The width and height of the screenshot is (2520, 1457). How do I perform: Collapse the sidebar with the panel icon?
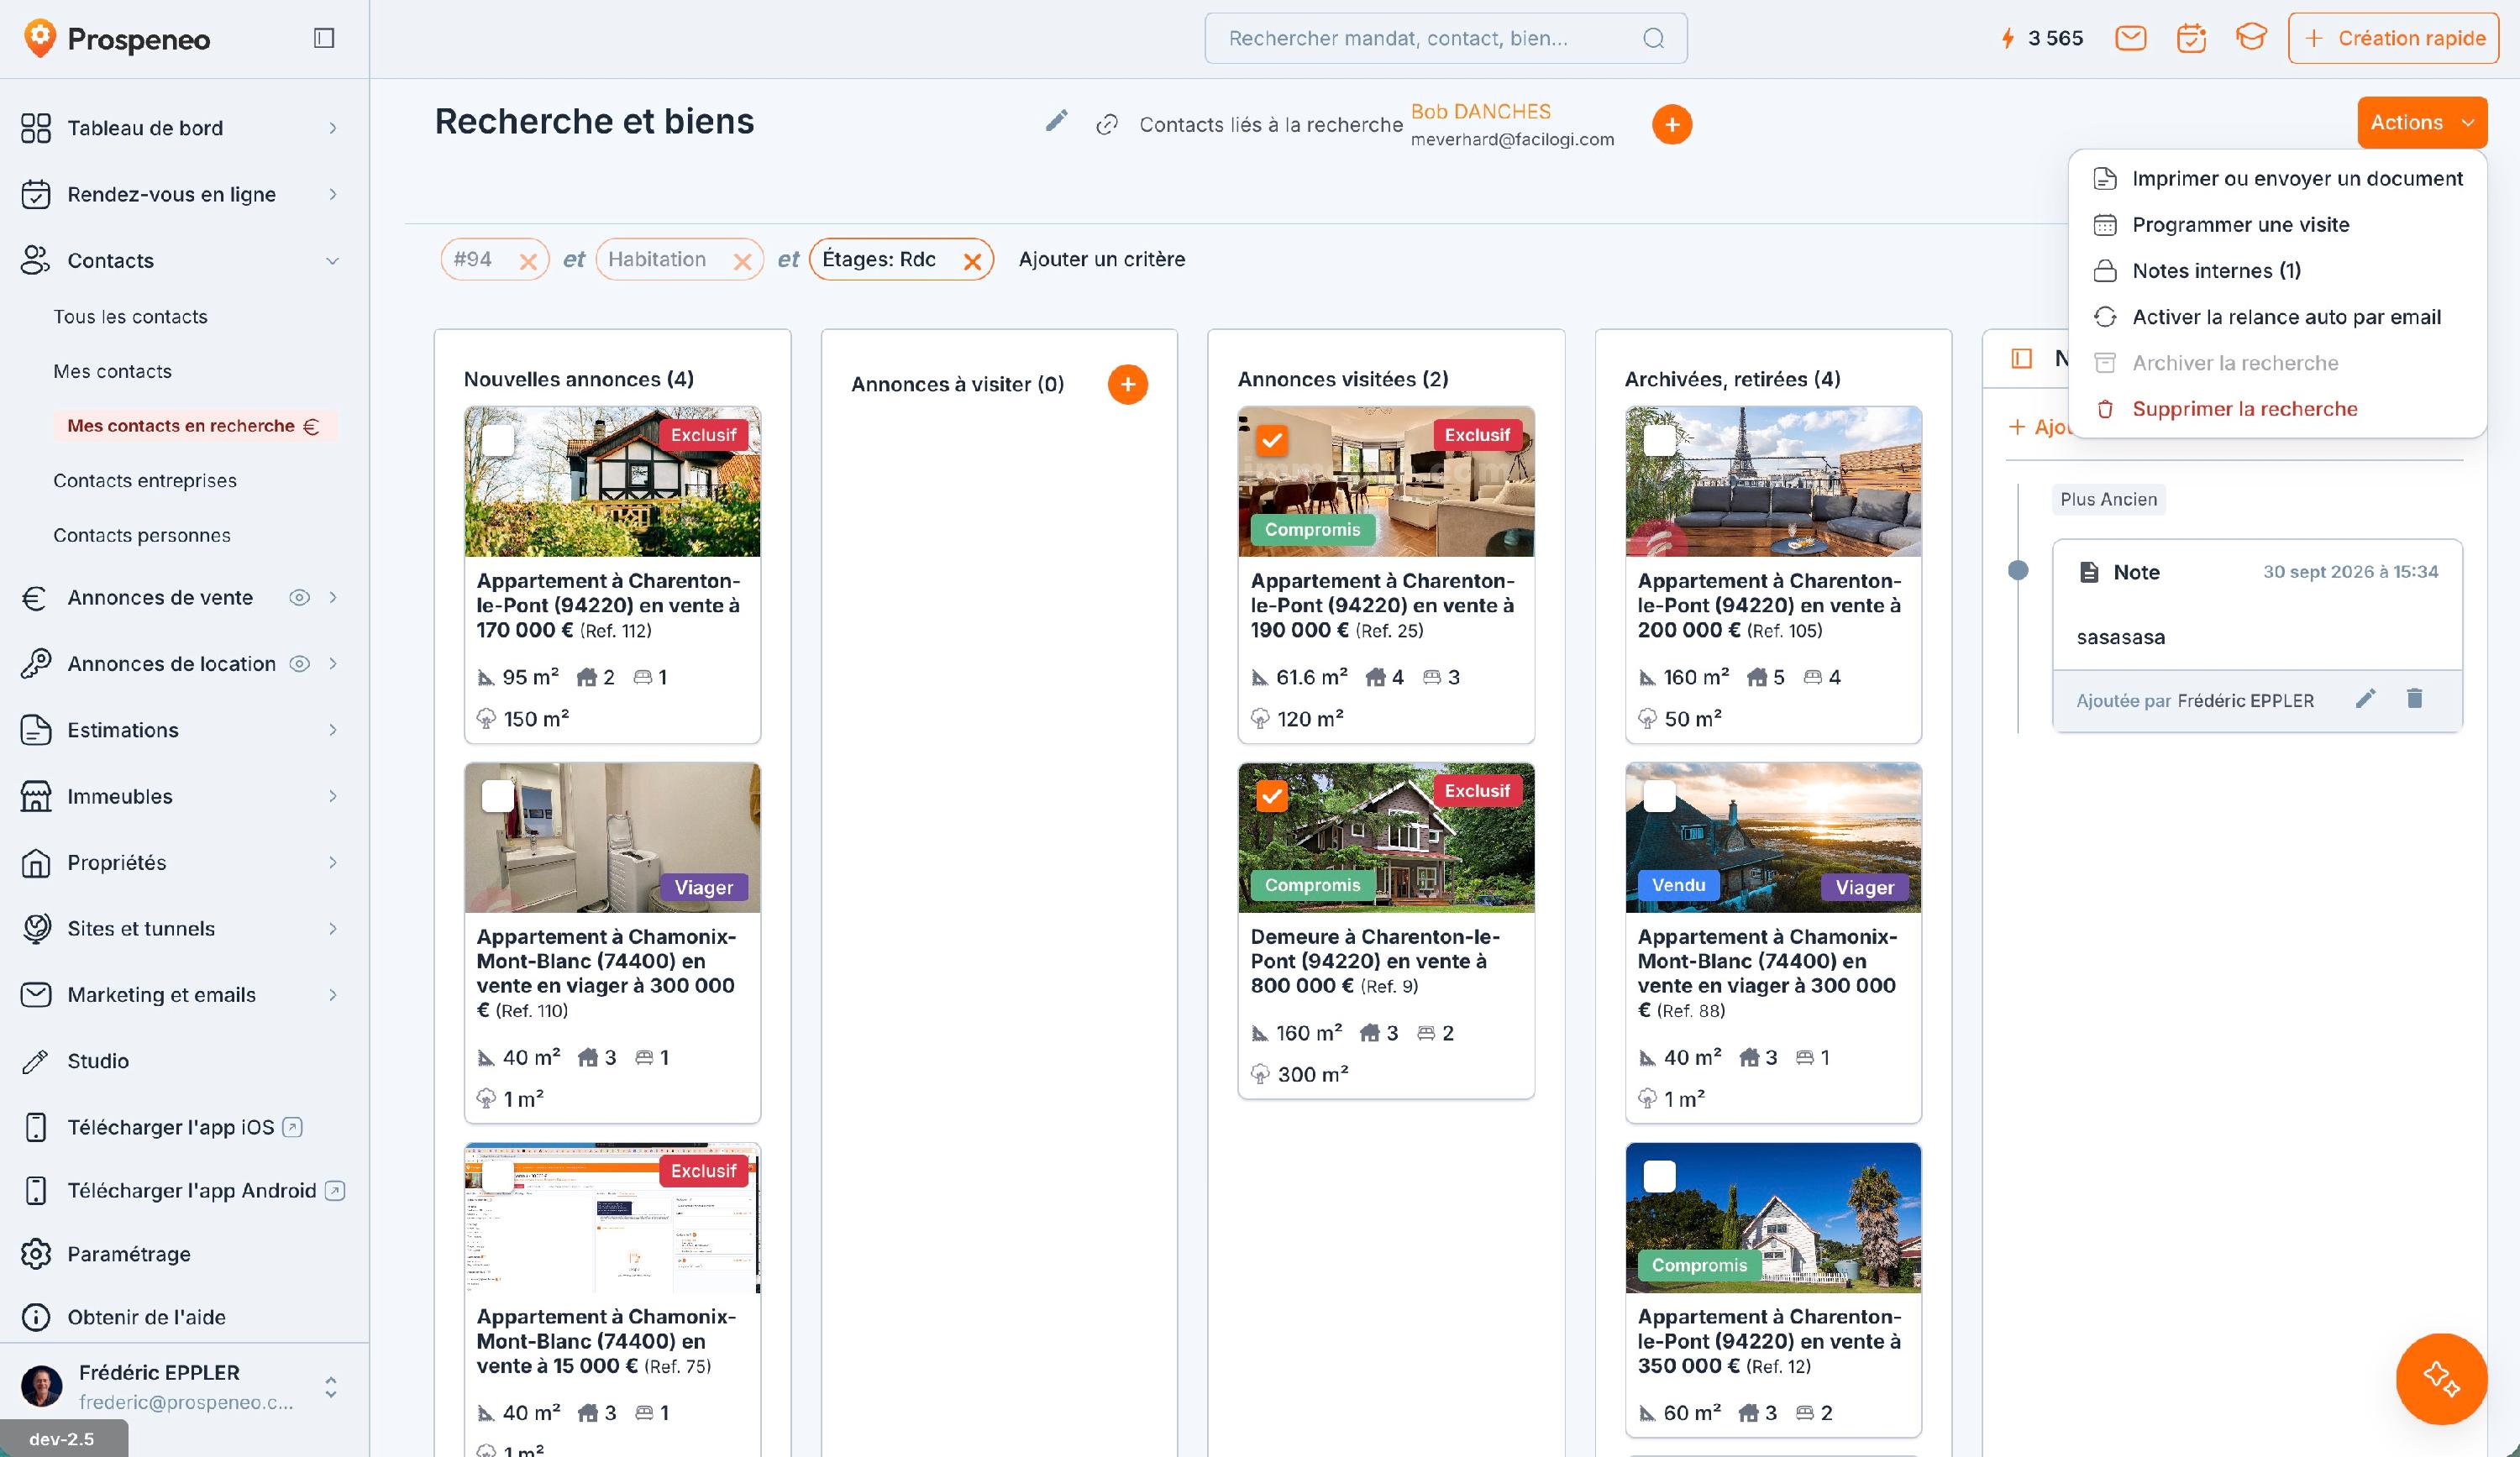[324, 38]
